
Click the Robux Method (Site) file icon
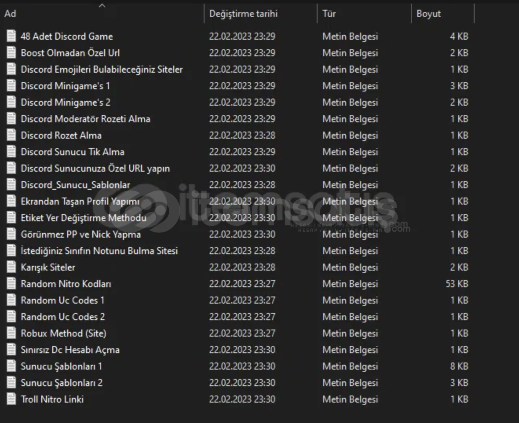(11, 333)
